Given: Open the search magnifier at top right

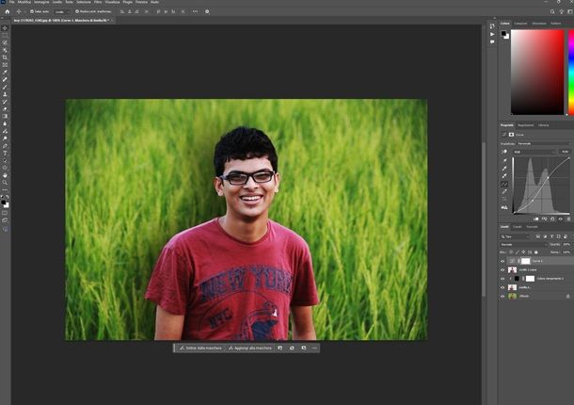Looking at the screenshot, I should pyautogui.click(x=552, y=11).
